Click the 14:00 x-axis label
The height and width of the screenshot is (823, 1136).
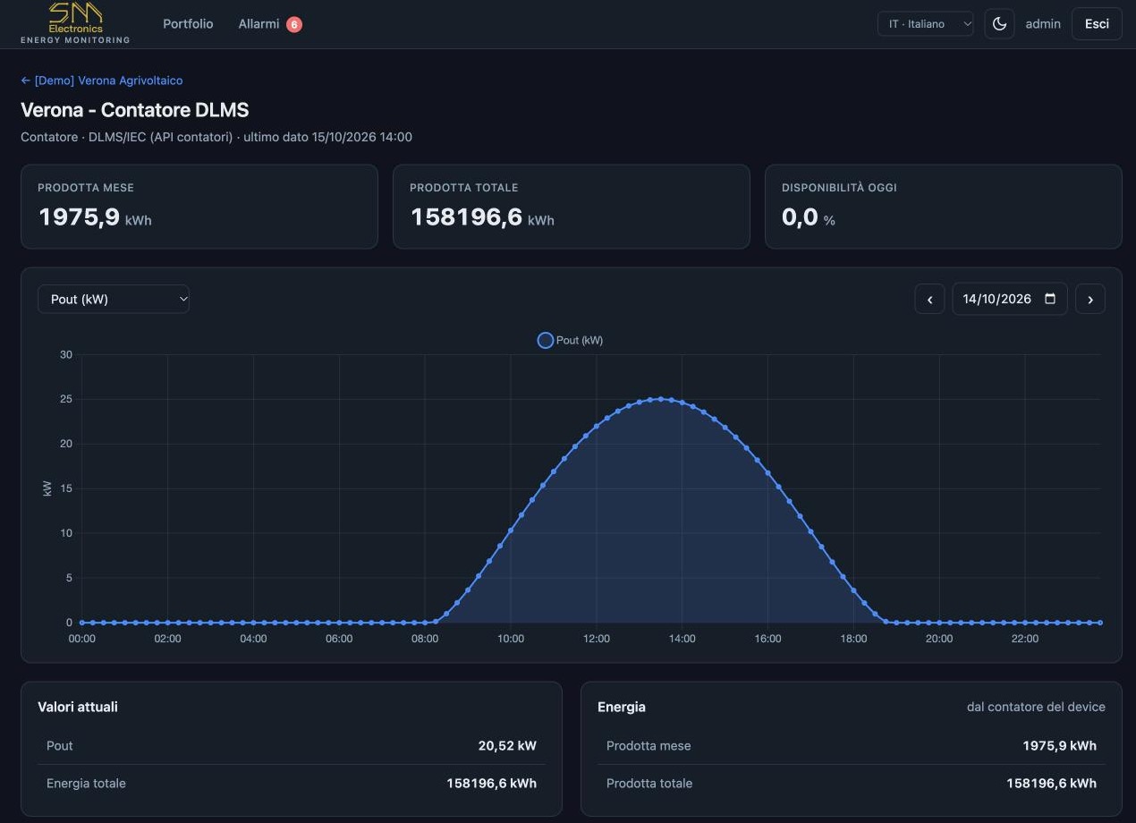pyautogui.click(x=682, y=639)
